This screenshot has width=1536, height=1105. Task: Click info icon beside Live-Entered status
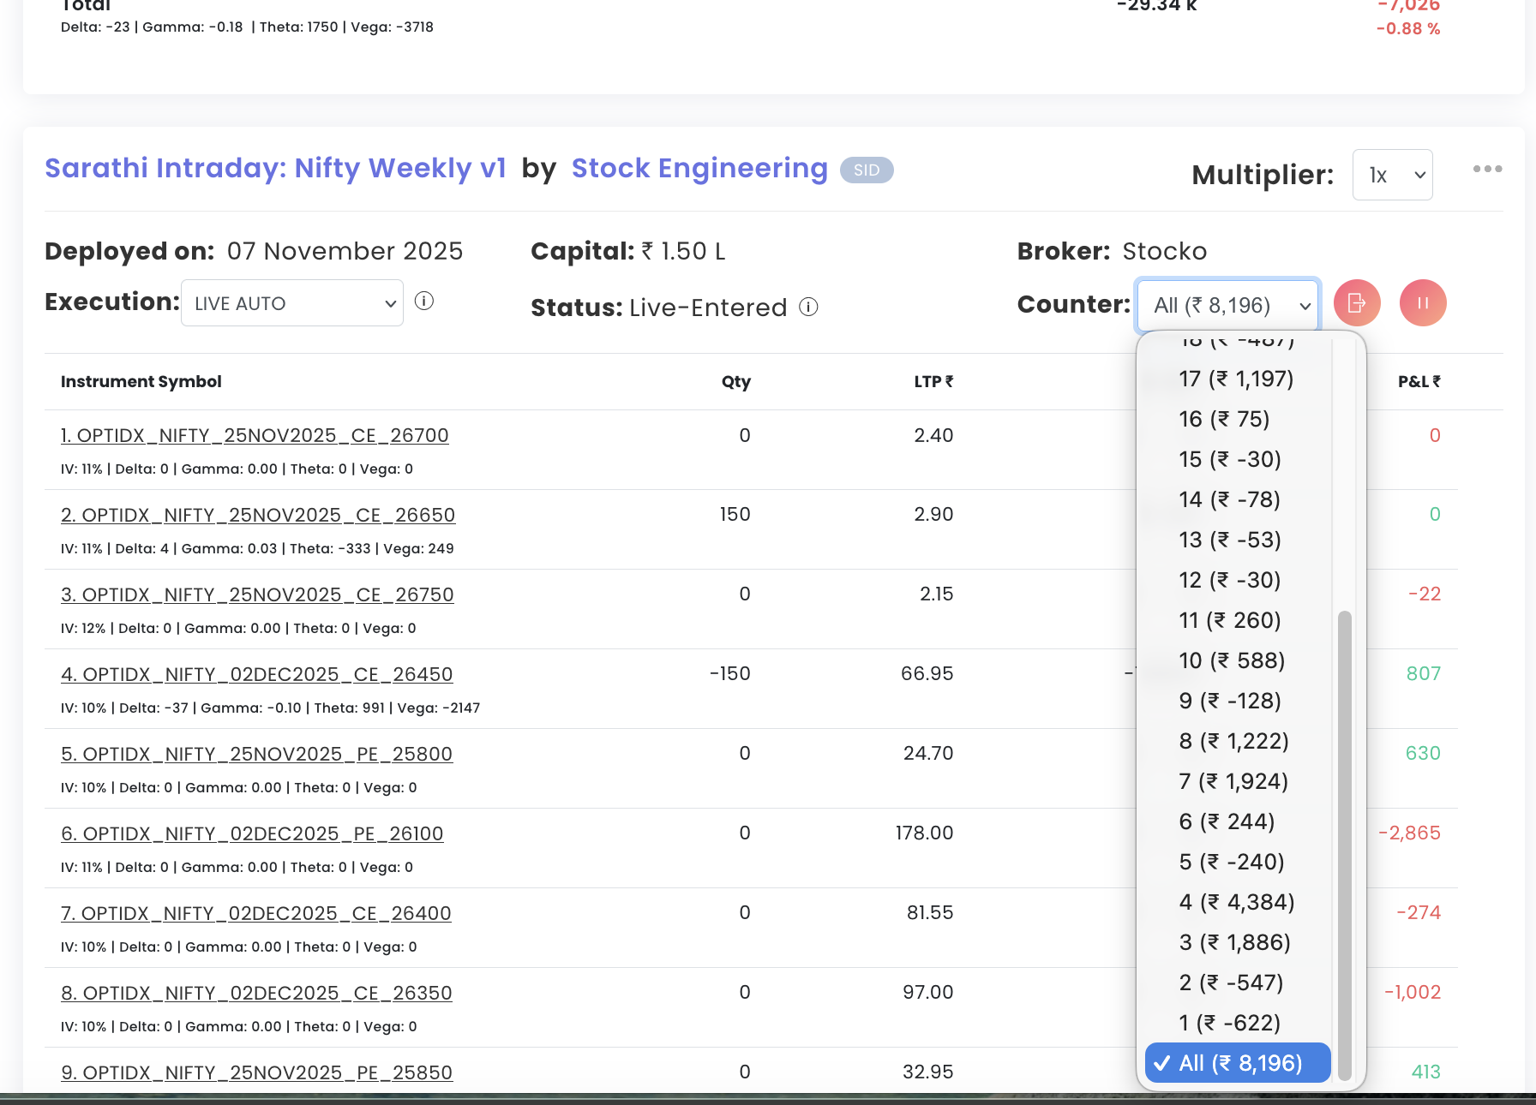[808, 307]
